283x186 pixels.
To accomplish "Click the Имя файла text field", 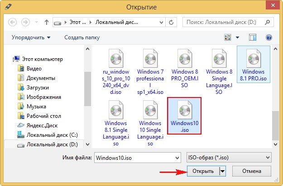I will point(137,158).
